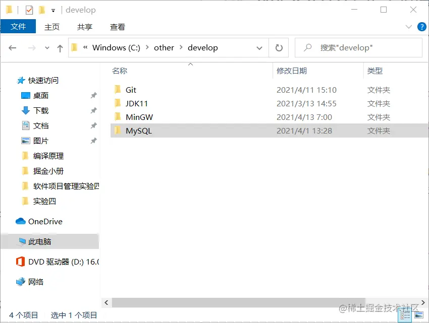Click the Properties quick access toolbar icon
The width and height of the screenshot is (429, 323).
click(x=29, y=10)
